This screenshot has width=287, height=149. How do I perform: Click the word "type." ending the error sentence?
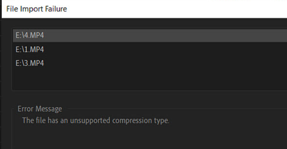(162, 120)
